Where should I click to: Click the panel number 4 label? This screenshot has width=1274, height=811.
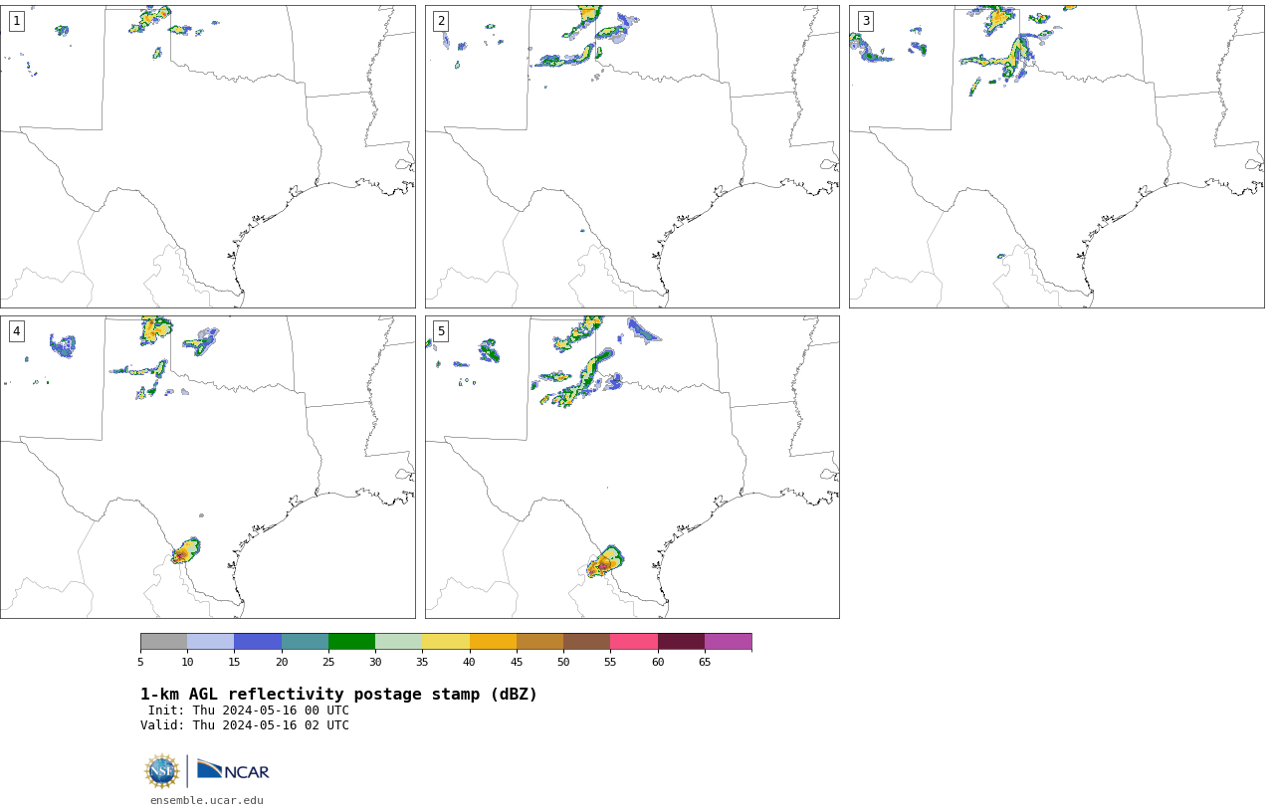(16, 331)
